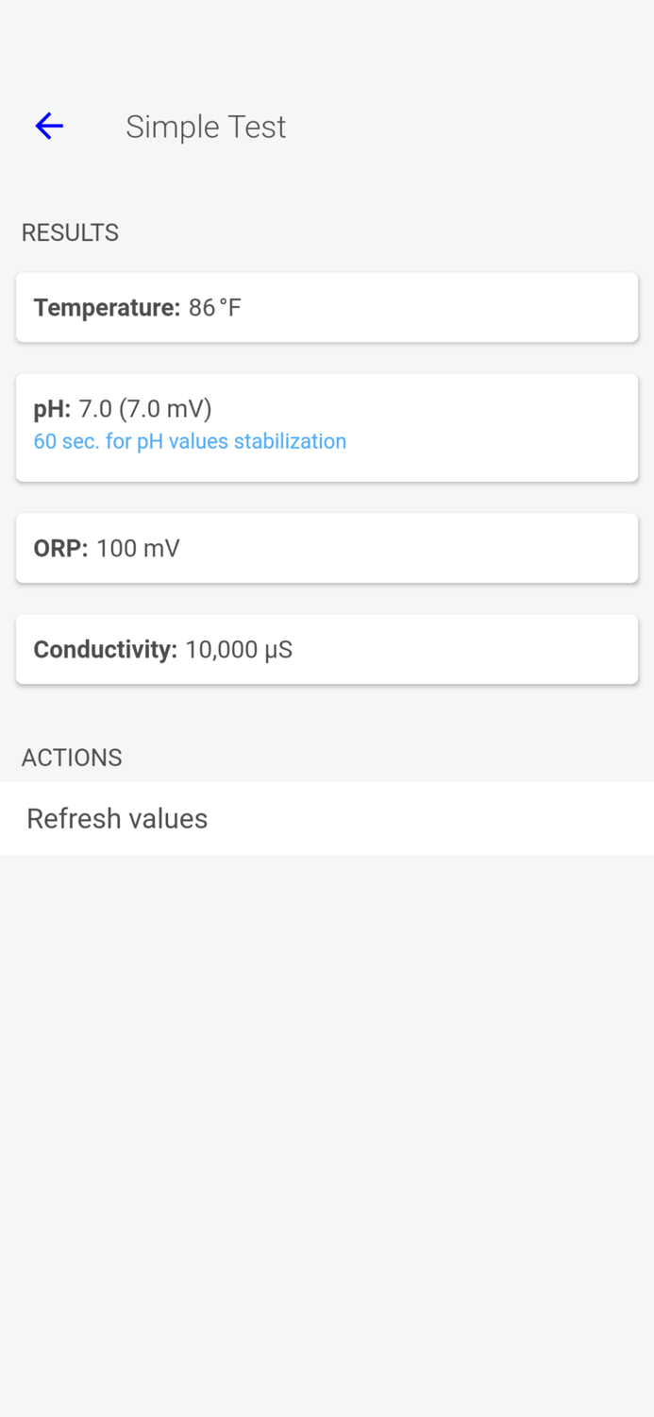Select the pH reading card
The height and width of the screenshot is (1417, 654).
[x=327, y=425]
